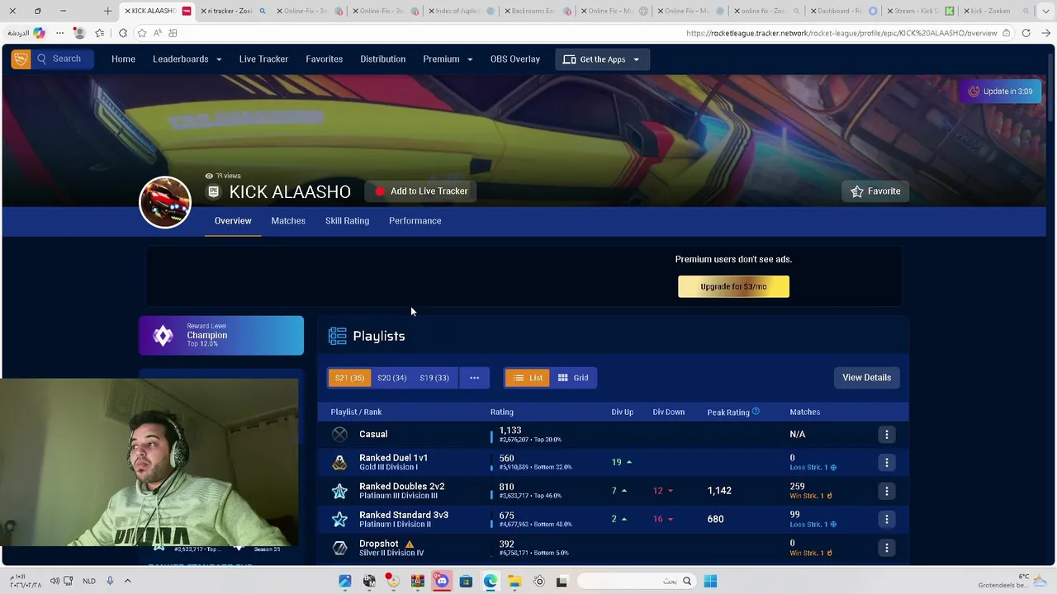Go to the Home page
1057x594 pixels.
click(x=123, y=59)
